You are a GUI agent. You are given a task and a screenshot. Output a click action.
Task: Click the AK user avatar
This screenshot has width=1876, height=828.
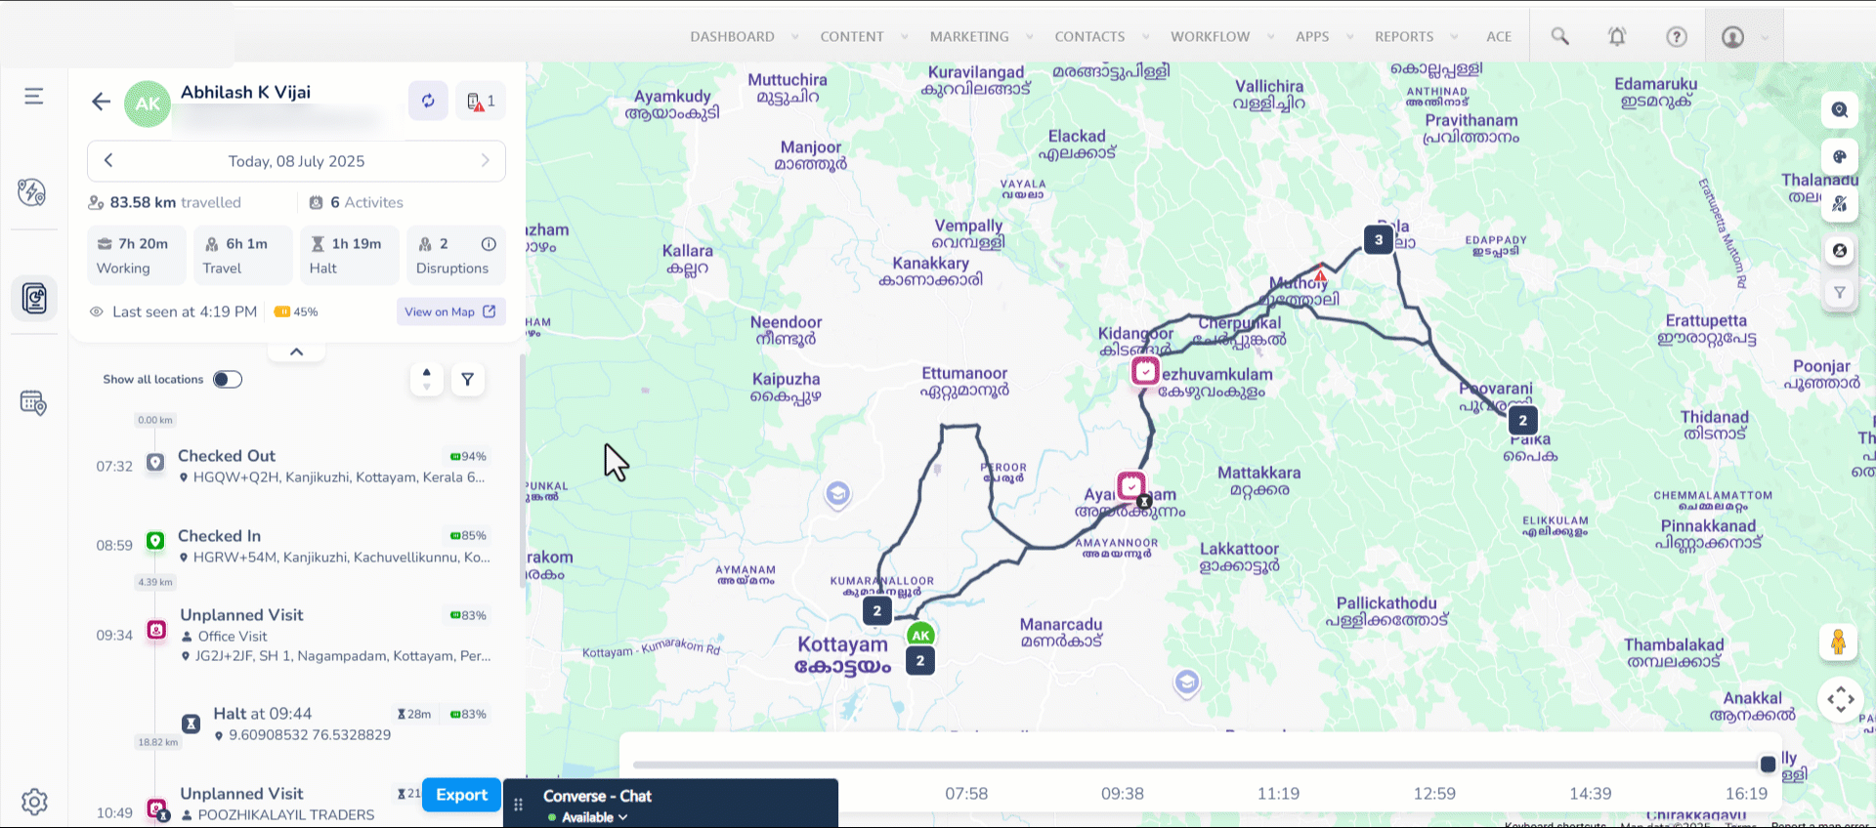click(x=148, y=104)
